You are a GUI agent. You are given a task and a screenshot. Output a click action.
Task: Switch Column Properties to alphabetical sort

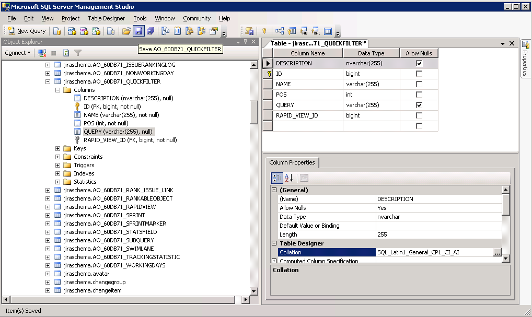pos(289,178)
